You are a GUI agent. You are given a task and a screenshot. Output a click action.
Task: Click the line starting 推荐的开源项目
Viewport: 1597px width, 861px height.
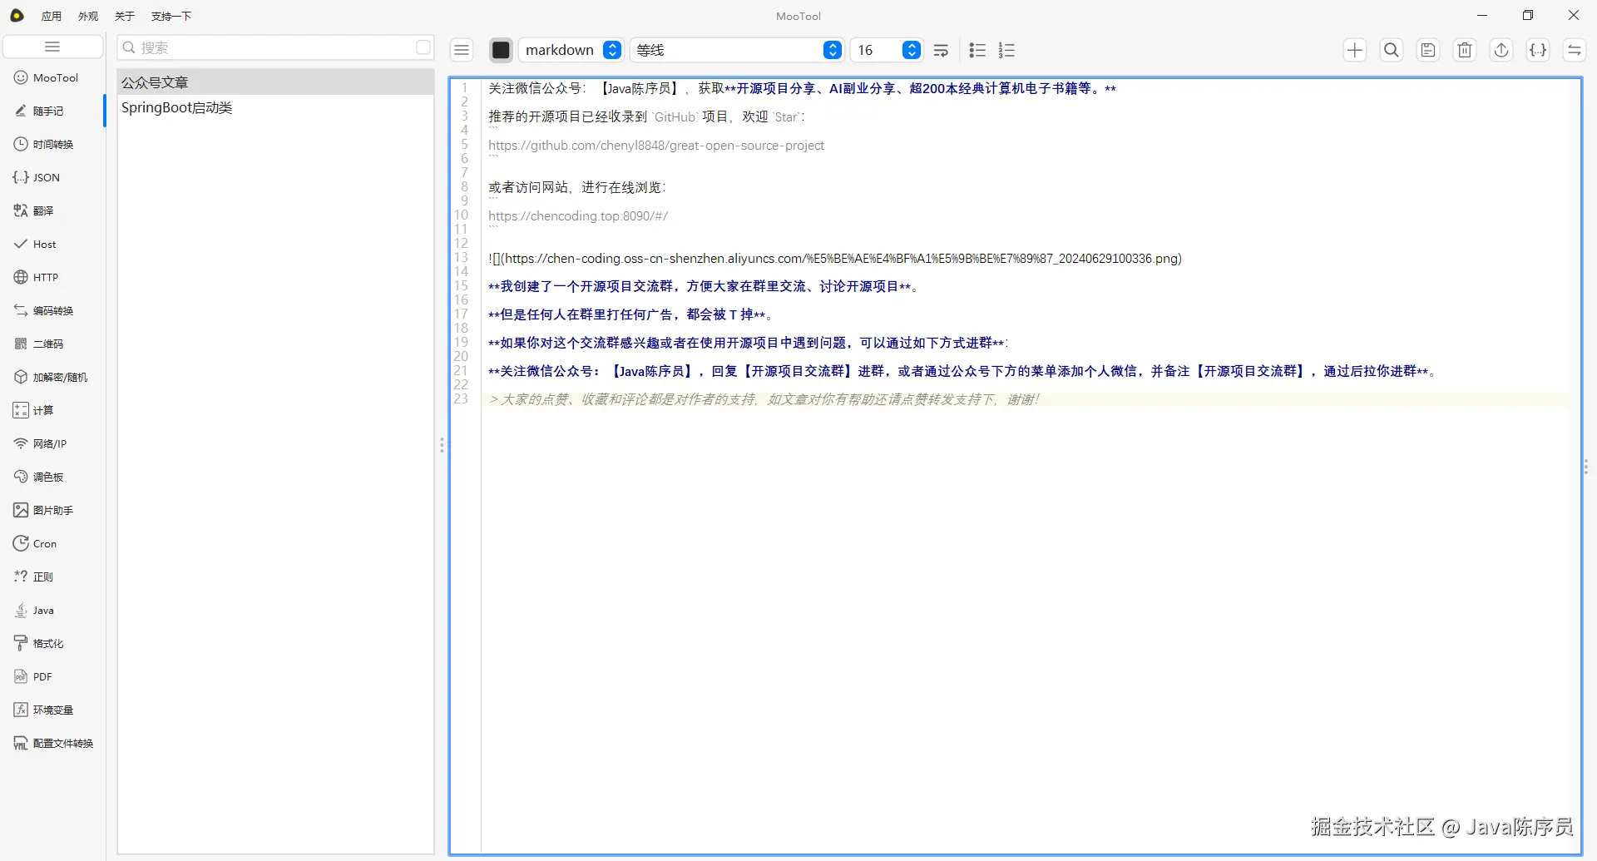(646, 117)
